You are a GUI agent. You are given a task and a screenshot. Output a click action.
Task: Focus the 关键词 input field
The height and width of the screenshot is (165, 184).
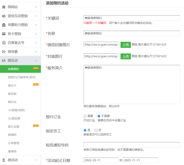tap(132, 18)
